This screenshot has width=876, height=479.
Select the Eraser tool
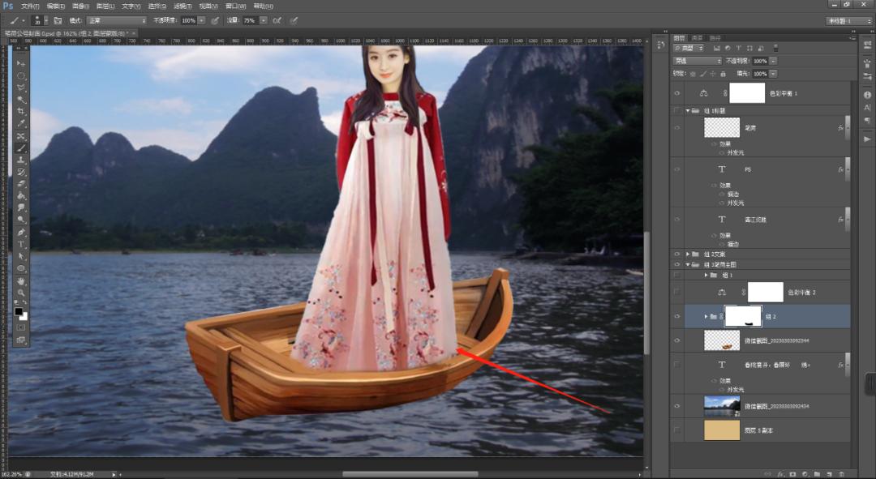coord(20,184)
